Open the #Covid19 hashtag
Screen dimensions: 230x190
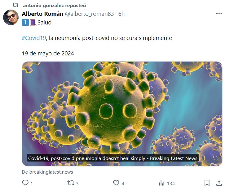[x=34, y=38]
